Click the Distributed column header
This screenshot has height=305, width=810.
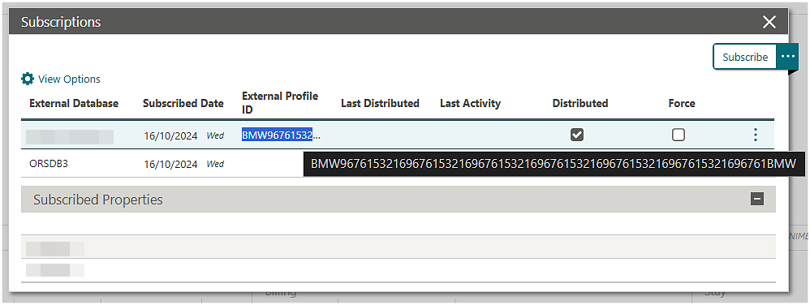point(580,103)
